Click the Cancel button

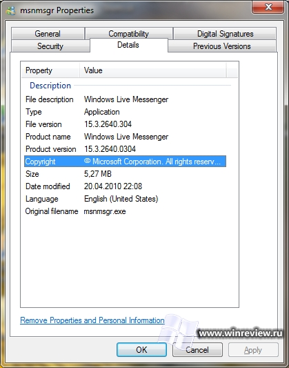tap(197, 349)
